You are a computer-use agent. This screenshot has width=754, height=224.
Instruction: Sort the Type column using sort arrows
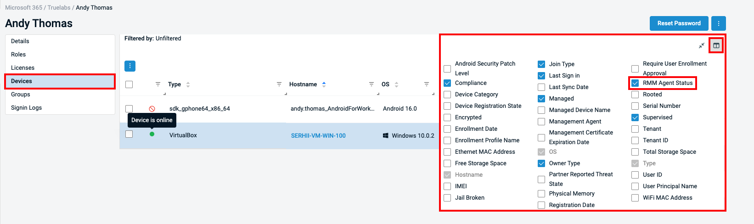(x=188, y=84)
